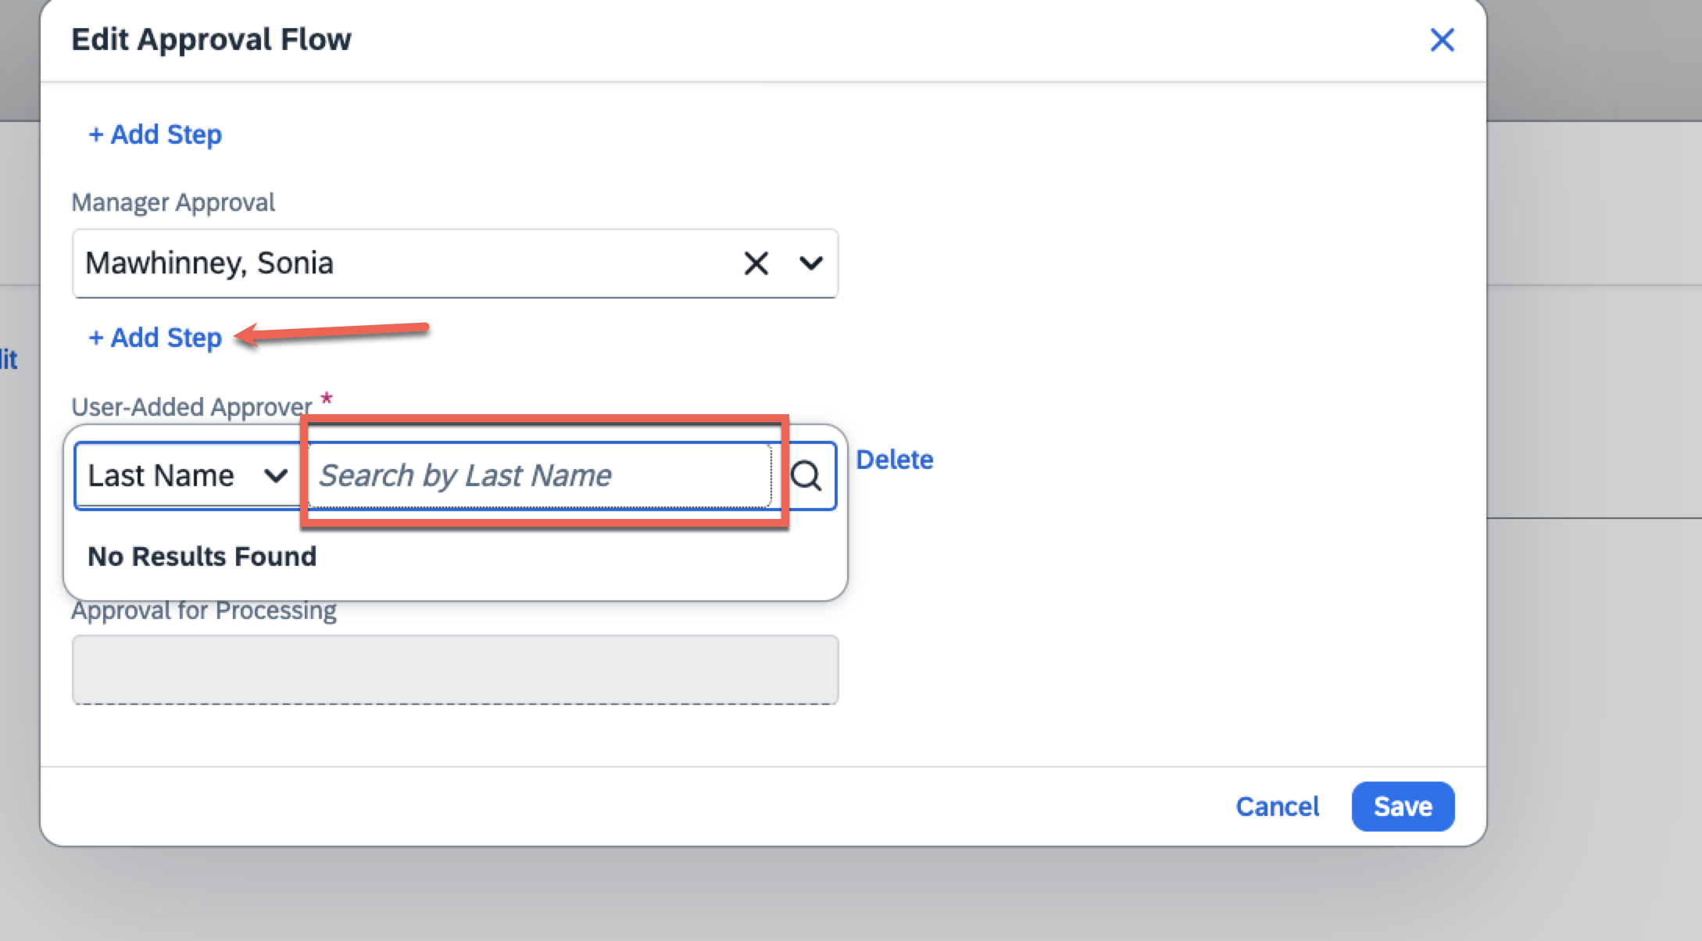Screen dimensions: 1702x941
Task: Click the Manager Approval label
Action: pos(173,202)
